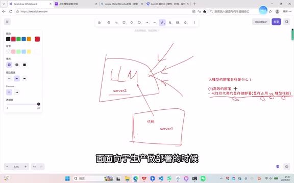Toggle the canvas lock tool
294x183 pixels.
click(x=100, y=22)
